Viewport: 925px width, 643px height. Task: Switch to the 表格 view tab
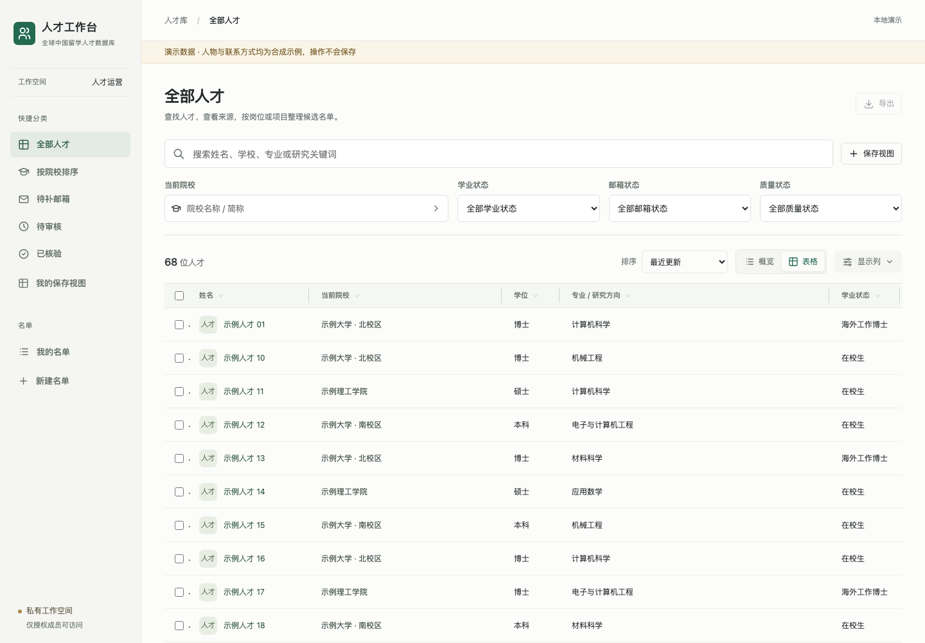pos(803,262)
